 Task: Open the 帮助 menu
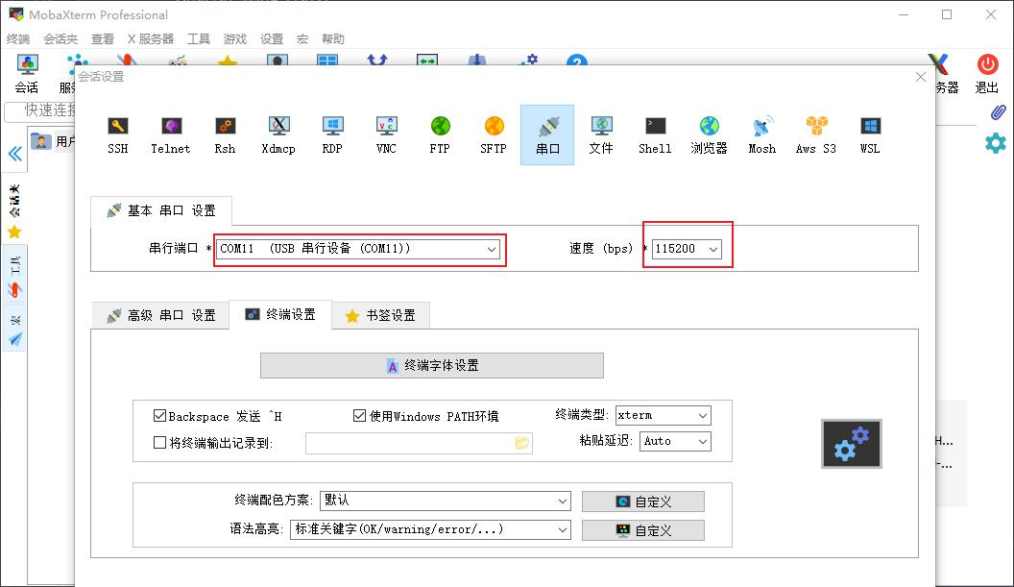[333, 38]
